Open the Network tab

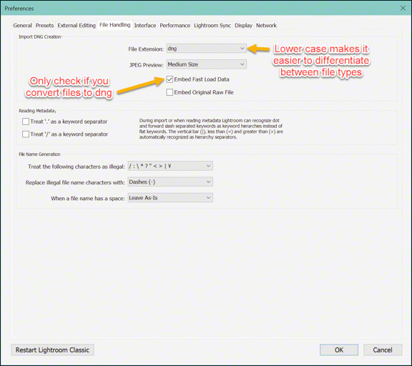click(266, 26)
